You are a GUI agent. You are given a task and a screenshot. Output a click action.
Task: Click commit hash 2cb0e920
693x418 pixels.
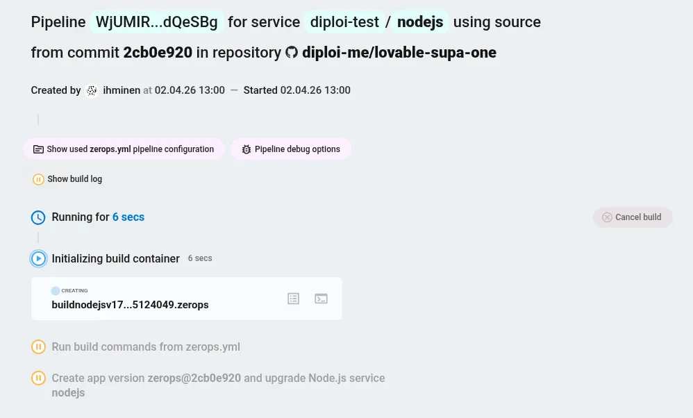coord(158,52)
